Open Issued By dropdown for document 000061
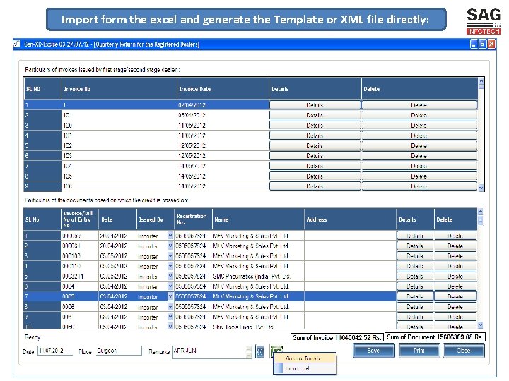The height and width of the screenshot is (381, 509). [170, 246]
